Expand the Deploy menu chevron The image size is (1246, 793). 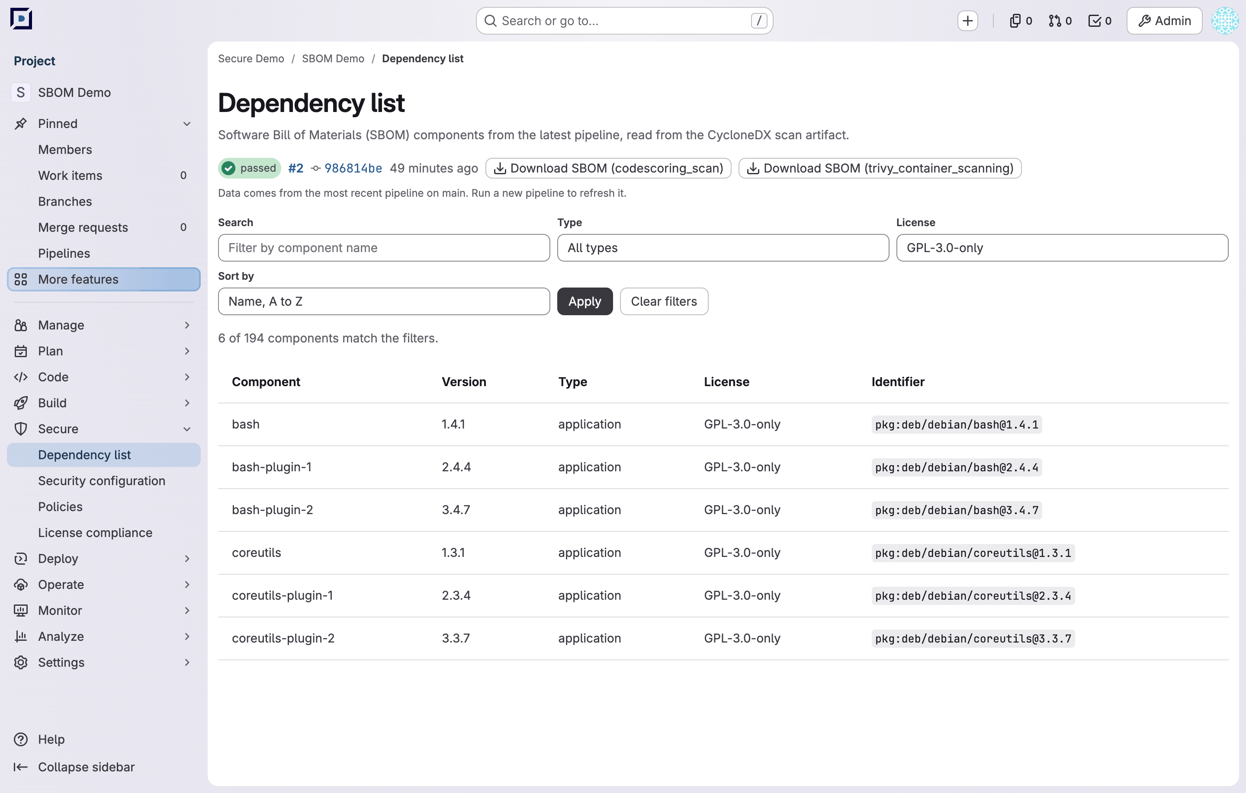[187, 559]
